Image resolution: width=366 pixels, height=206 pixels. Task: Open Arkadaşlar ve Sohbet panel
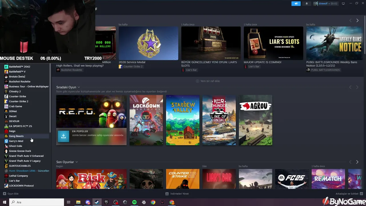coord(349,194)
